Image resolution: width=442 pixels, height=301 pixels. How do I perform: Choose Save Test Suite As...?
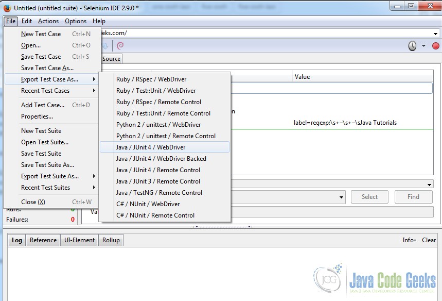tap(51, 164)
